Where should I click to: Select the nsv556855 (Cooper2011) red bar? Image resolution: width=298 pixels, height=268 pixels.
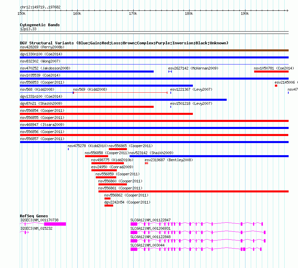(154, 121)
